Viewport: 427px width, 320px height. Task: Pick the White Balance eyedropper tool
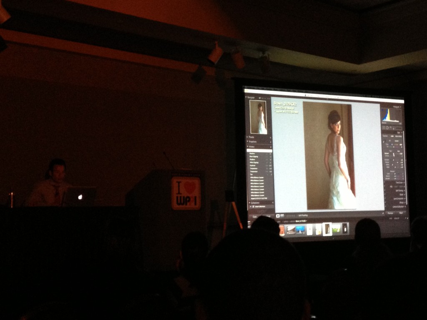(x=384, y=142)
